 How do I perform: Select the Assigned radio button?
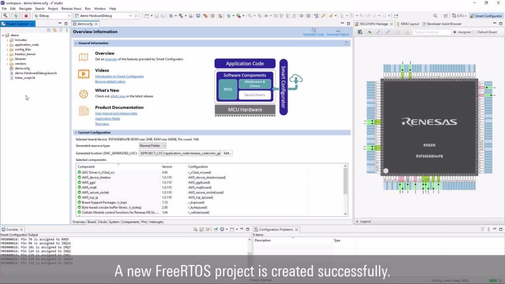455,32
